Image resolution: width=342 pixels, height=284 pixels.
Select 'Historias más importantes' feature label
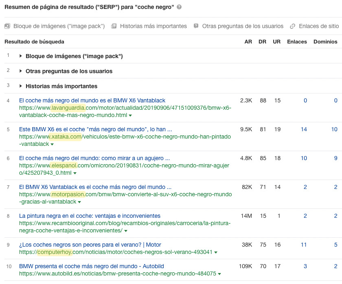click(153, 26)
